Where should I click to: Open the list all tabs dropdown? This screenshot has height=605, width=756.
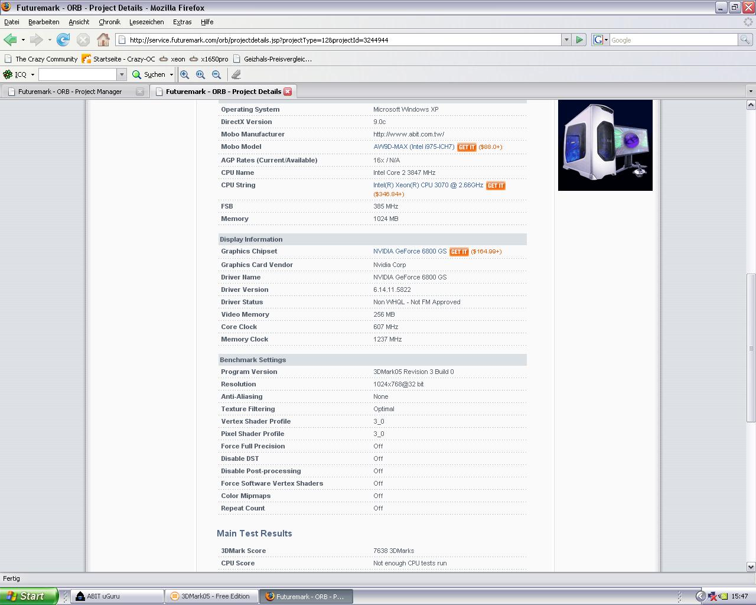pos(751,92)
